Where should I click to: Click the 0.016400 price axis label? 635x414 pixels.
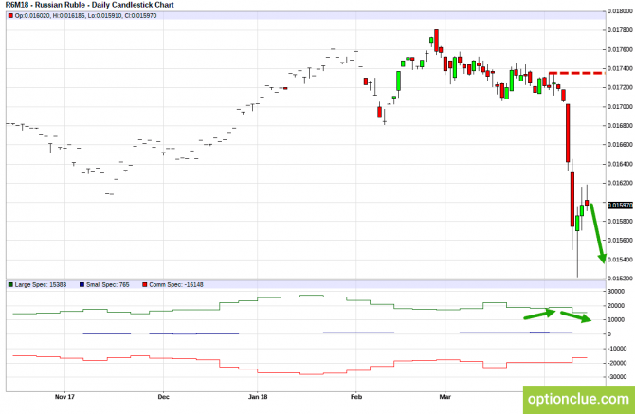click(x=620, y=164)
